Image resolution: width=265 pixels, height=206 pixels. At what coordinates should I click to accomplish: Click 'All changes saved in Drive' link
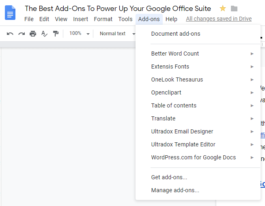coord(219,19)
